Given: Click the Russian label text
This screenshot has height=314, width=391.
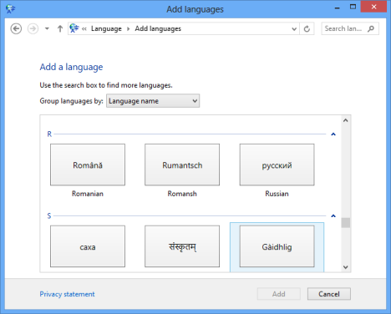Looking at the screenshot, I should pos(277,194).
